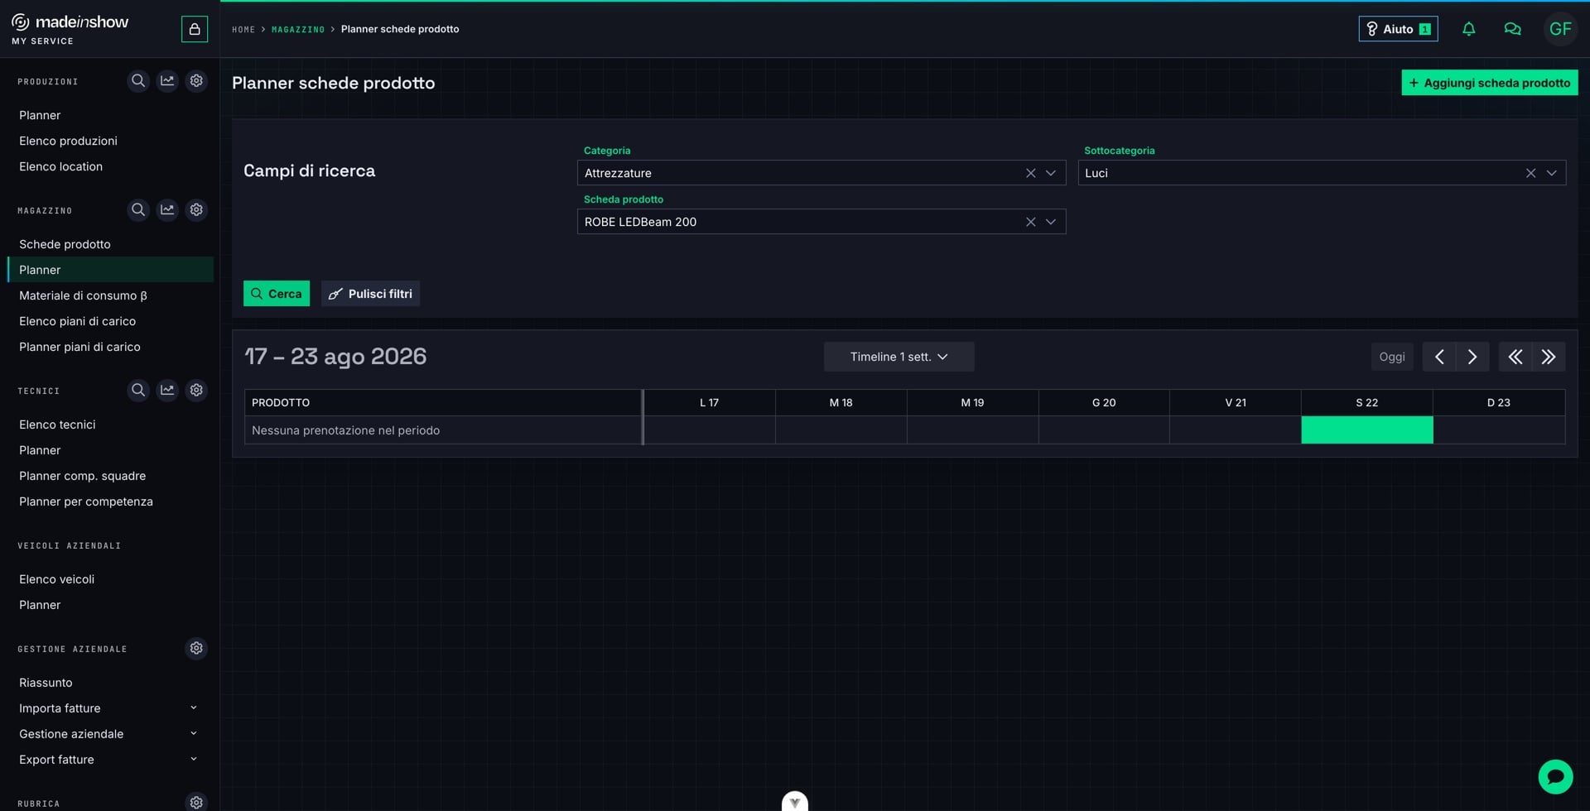Click highlighted S 22 timeline cell
Viewport: 1590px width, 811px height.
(x=1366, y=430)
